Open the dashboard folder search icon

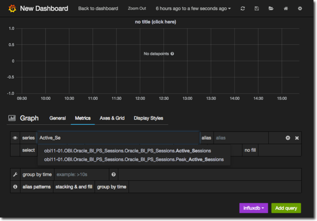click(x=271, y=9)
